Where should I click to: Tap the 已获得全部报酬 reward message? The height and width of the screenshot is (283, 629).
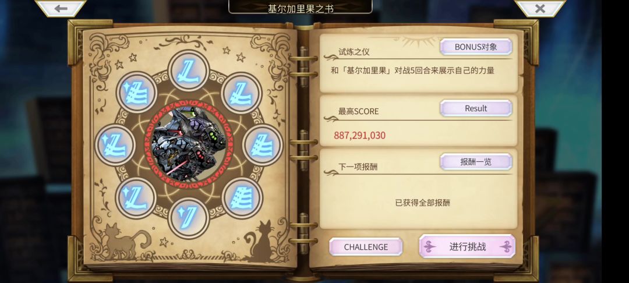422,203
